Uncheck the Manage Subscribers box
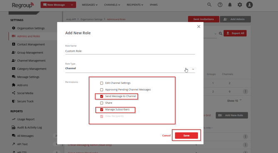The image size is (278, 153). 102,110
